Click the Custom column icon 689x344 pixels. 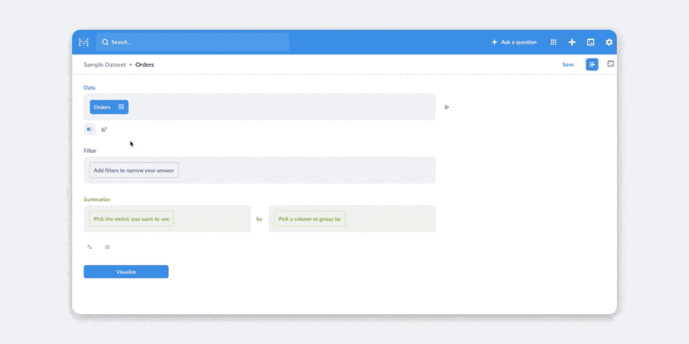click(104, 129)
